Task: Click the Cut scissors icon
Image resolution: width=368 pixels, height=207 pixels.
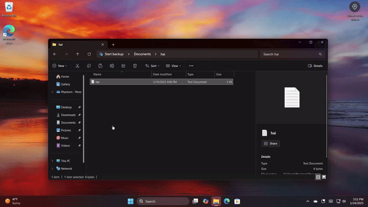Action: point(77,66)
